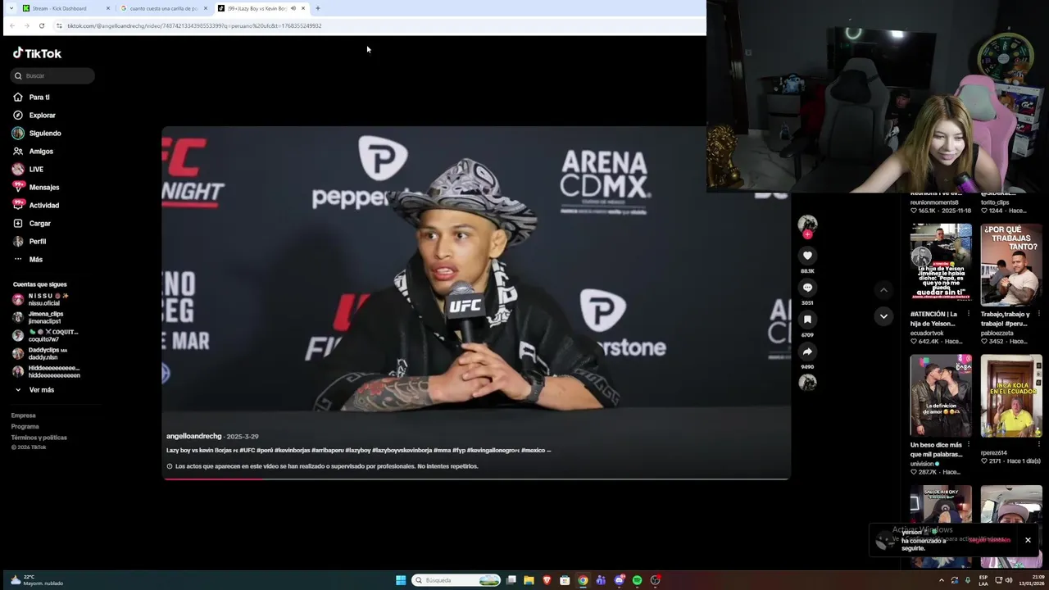Click the Empresa footer link
1049x590 pixels.
[24, 415]
